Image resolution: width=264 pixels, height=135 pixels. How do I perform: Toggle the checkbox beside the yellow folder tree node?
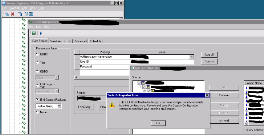click(149, 91)
